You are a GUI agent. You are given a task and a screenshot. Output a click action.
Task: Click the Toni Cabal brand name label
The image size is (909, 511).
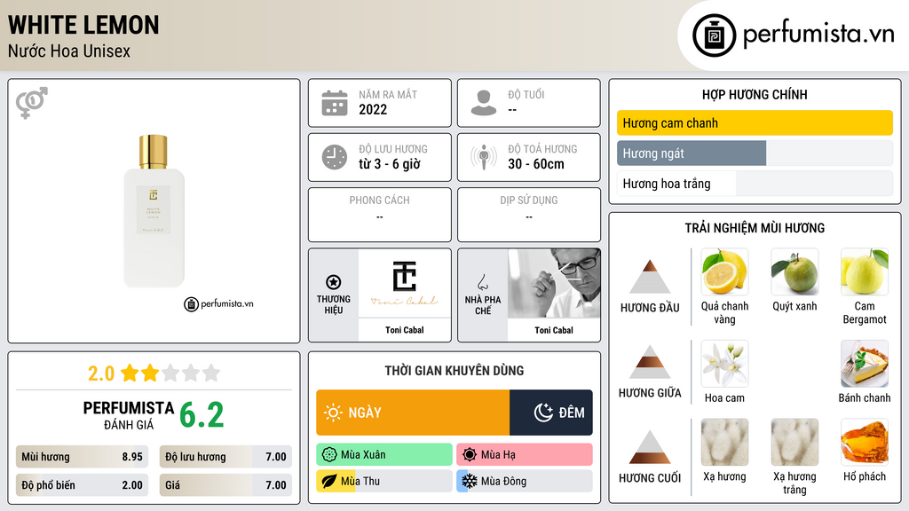(x=405, y=330)
